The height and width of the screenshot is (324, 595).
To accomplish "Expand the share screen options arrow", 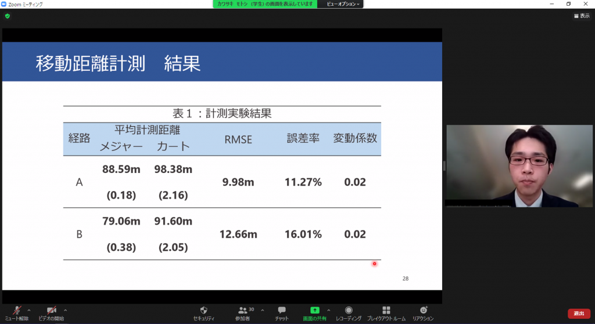I will point(328,310).
